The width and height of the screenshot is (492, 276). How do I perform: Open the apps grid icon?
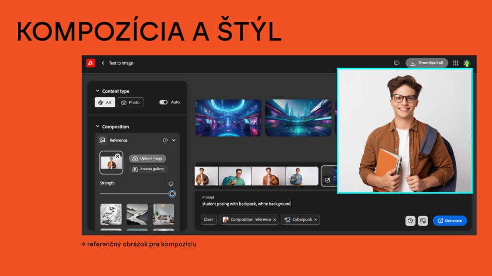[455, 63]
